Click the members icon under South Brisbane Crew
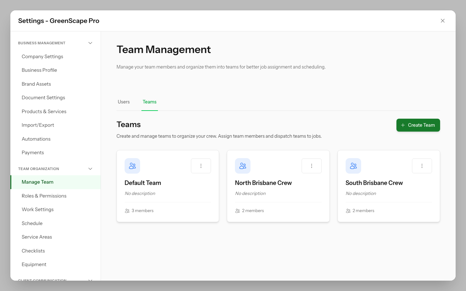Screen dimensions: 466x291 tap(348, 210)
